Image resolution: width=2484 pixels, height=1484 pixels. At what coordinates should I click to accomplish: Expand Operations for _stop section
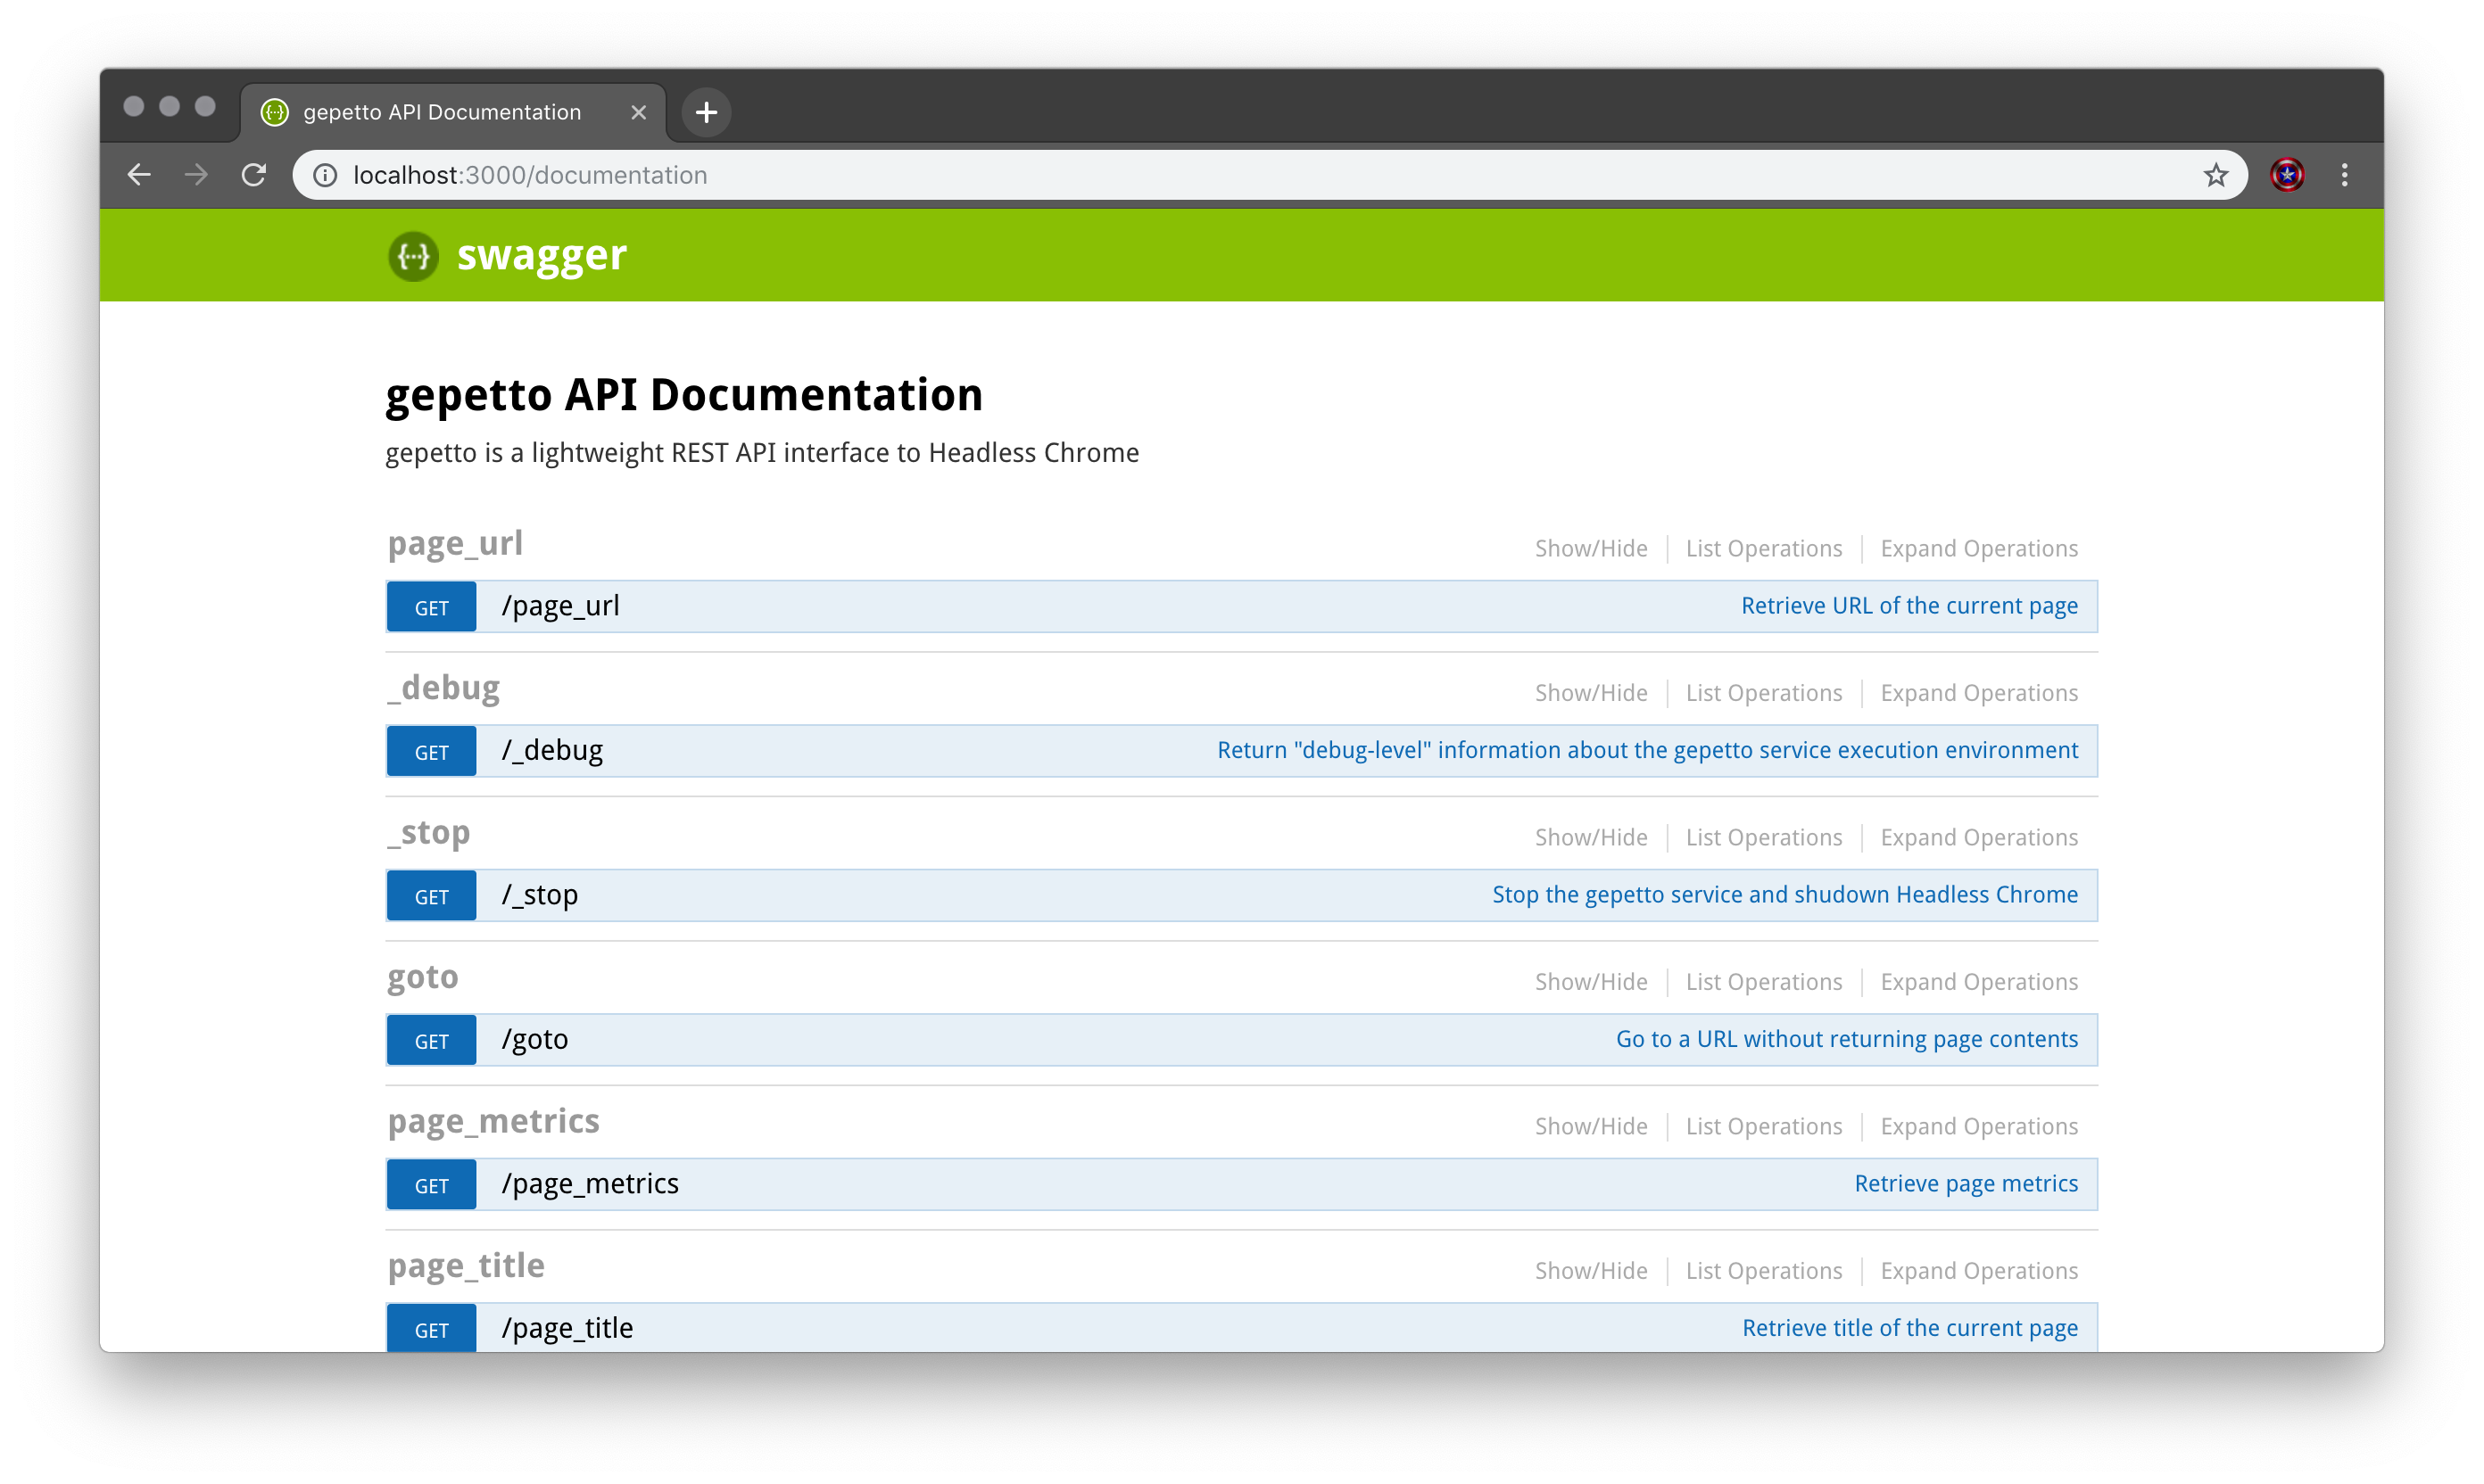1978,837
